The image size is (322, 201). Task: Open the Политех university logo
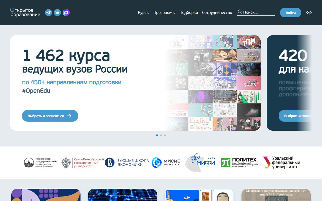(239, 163)
